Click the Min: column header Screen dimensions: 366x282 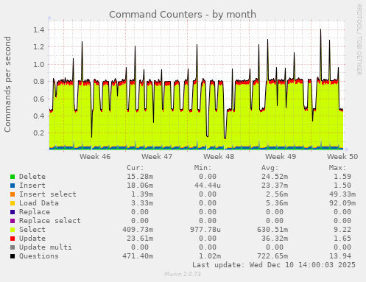(x=203, y=168)
